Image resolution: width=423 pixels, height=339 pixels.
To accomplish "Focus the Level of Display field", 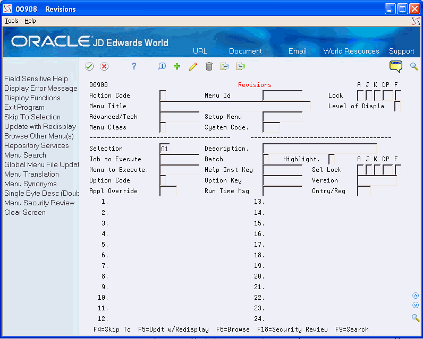I will tap(397, 106).
